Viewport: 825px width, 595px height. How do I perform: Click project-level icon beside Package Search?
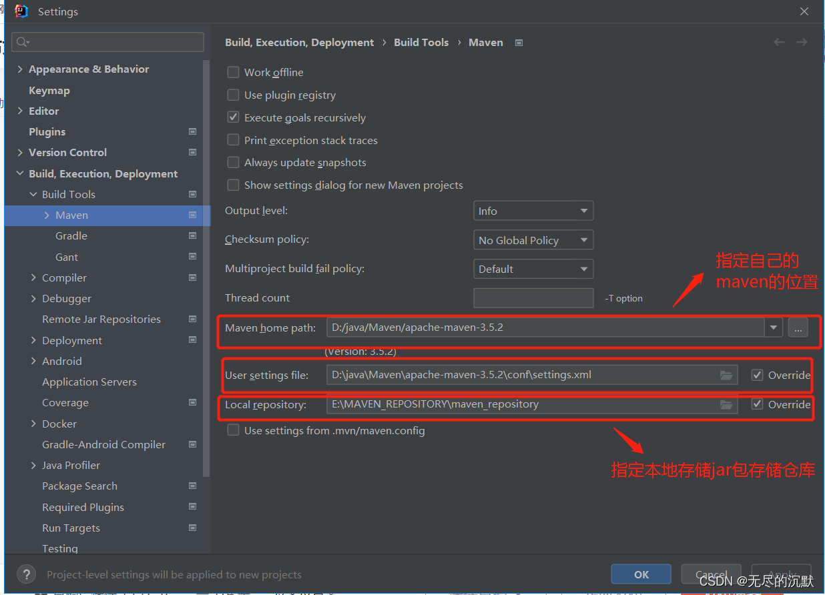pyautogui.click(x=192, y=486)
